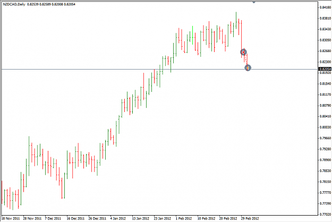Click the 0.78150 price axis label

pos(325,182)
